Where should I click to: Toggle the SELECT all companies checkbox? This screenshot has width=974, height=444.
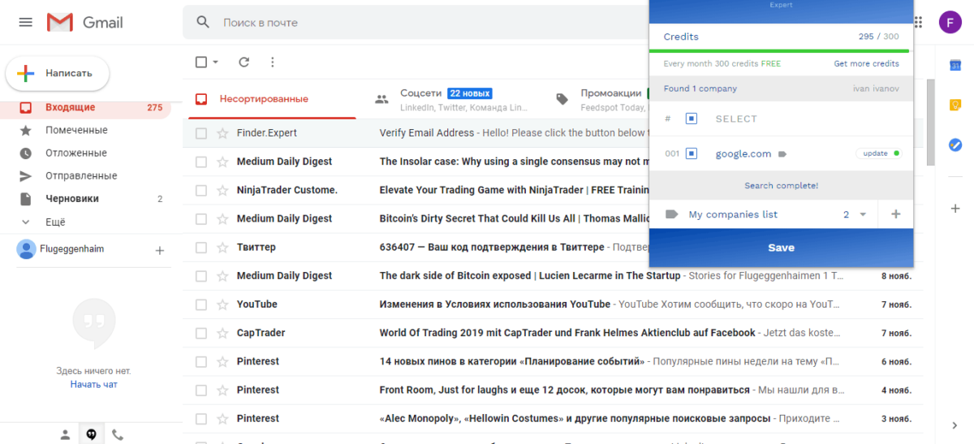coord(692,119)
